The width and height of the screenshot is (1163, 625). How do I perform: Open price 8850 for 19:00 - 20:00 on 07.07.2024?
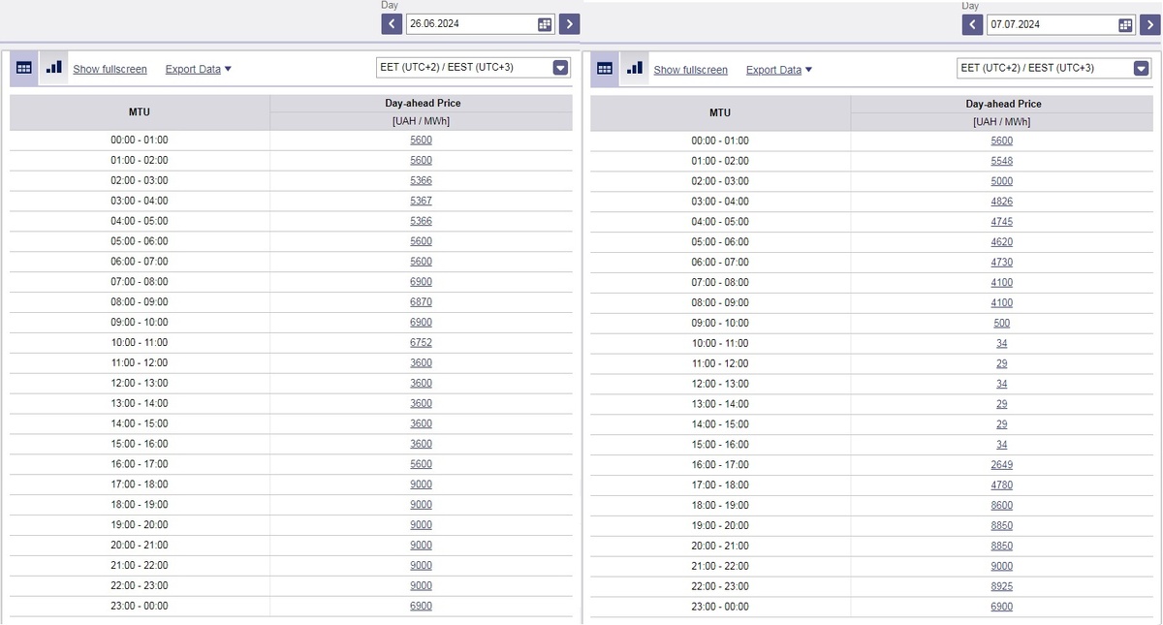pos(1002,526)
